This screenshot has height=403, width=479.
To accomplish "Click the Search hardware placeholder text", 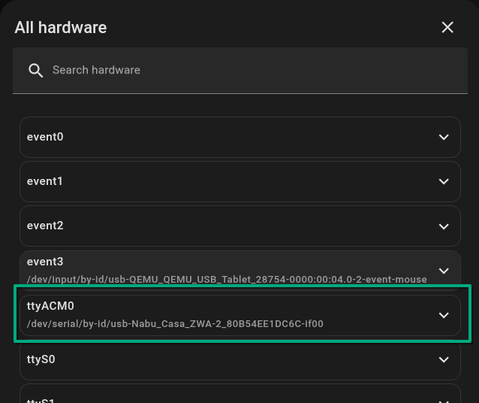I will pos(96,70).
